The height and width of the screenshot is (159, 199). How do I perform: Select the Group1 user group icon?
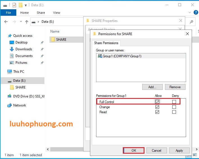(100, 56)
